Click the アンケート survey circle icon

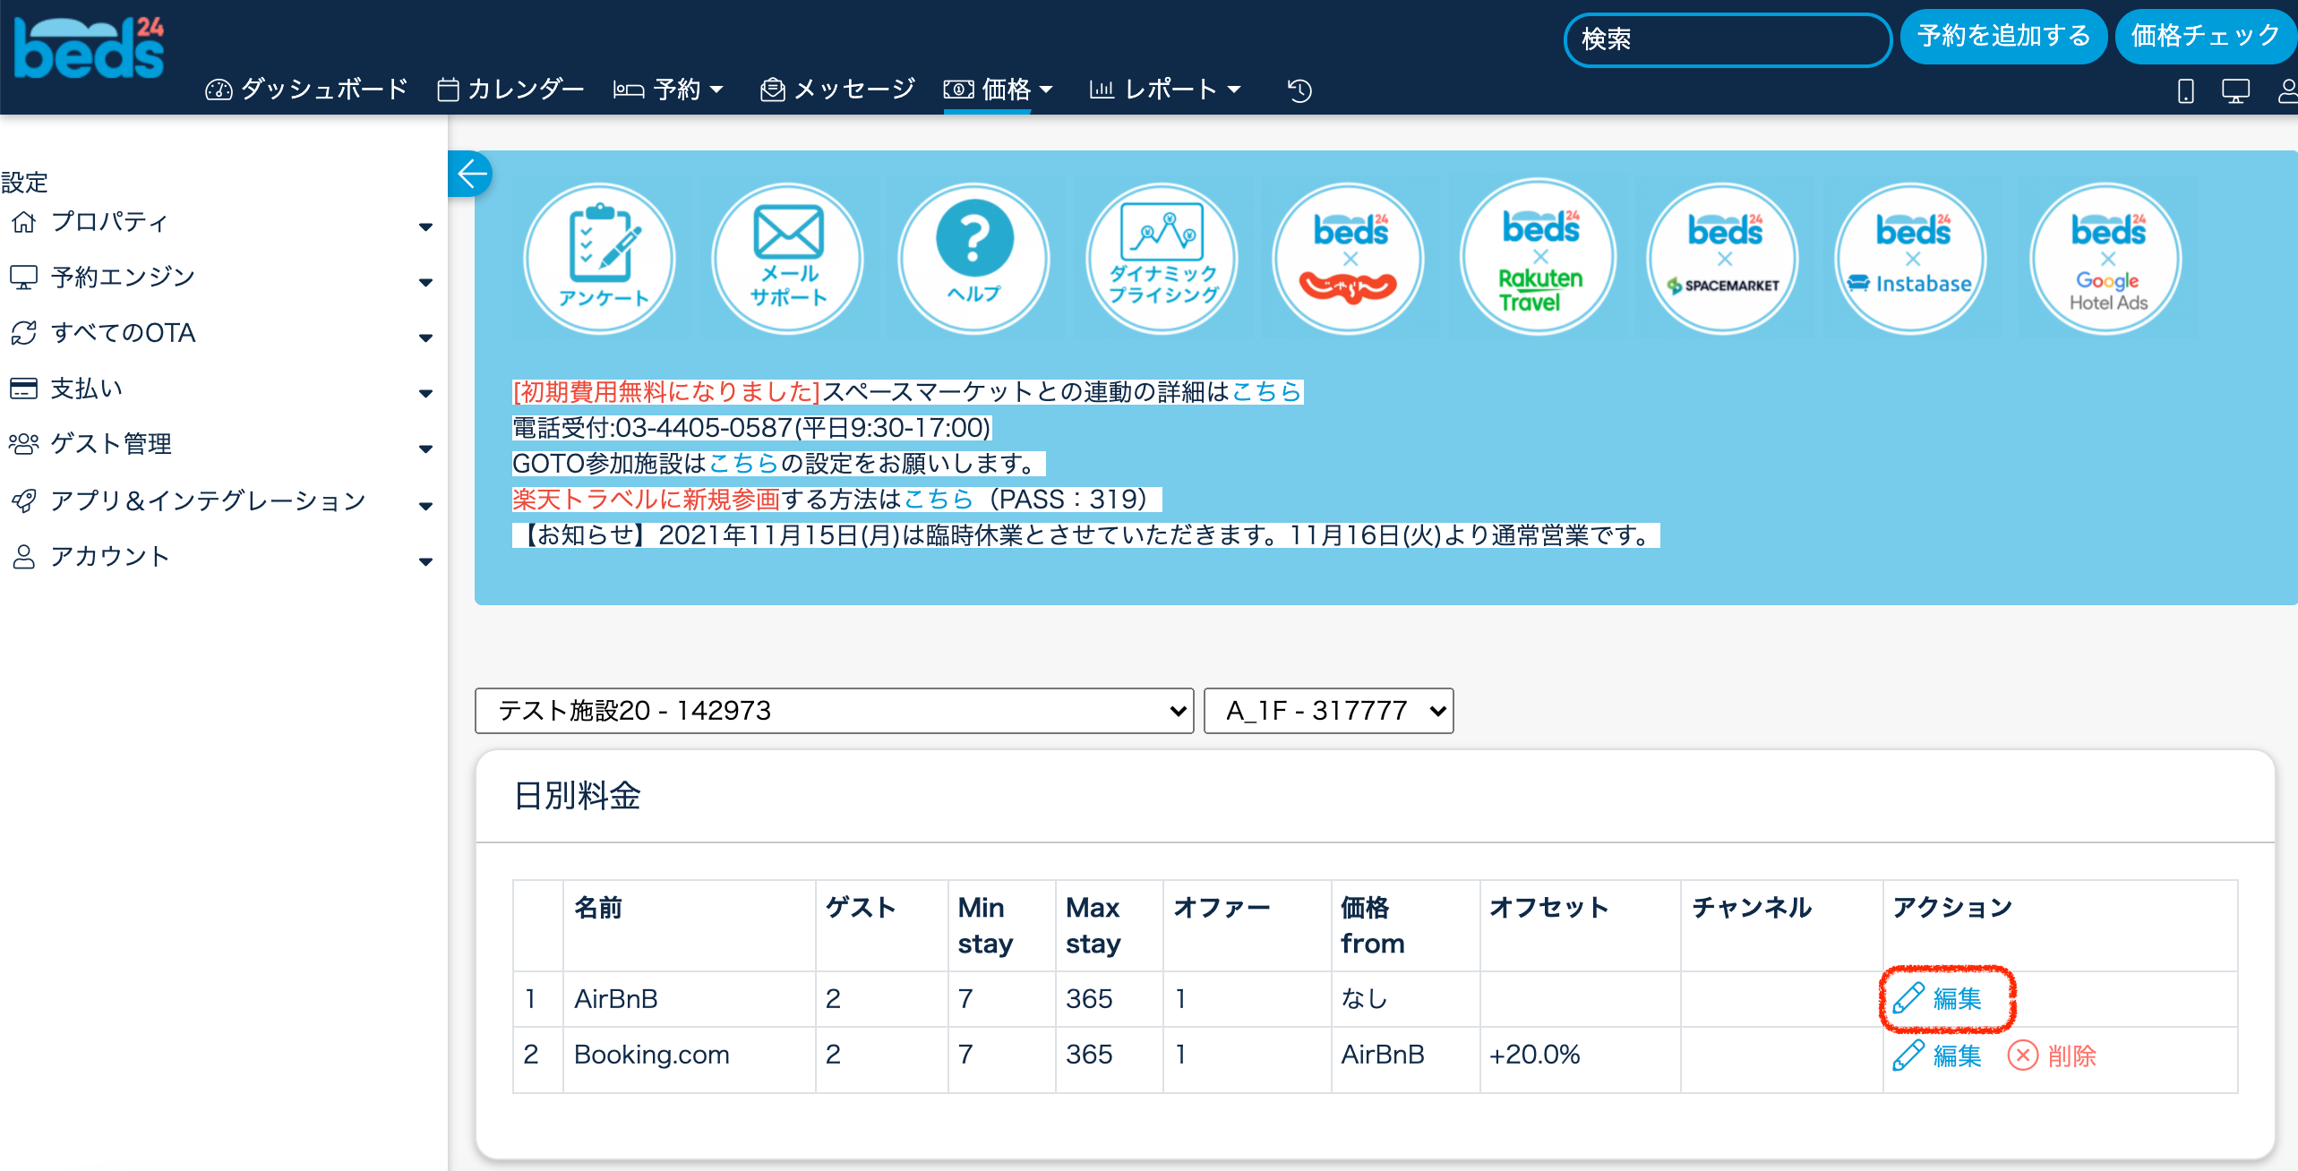600,258
